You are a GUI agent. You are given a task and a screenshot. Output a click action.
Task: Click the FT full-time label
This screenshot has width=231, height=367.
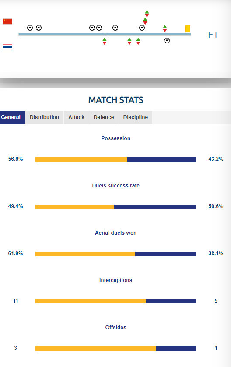tap(213, 35)
